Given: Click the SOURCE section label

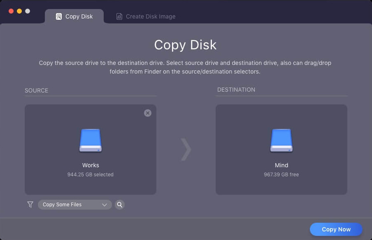Looking at the screenshot, I should [x=37, y=90].
